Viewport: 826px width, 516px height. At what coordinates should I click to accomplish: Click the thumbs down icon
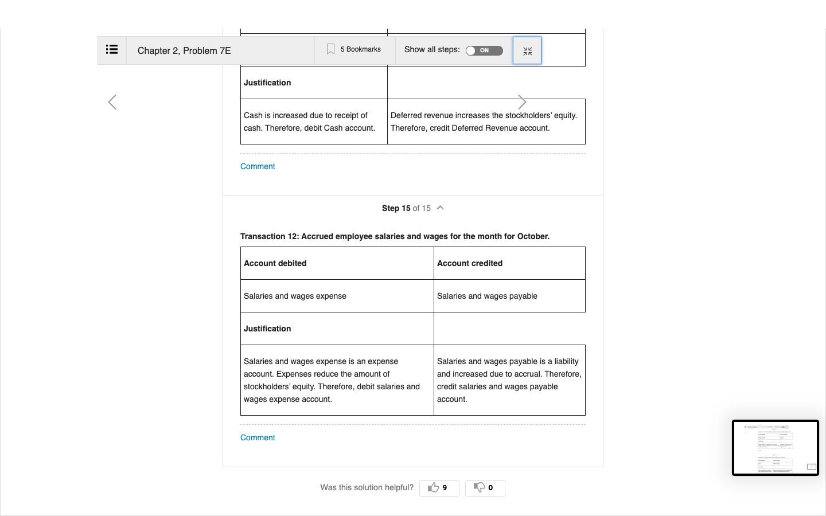[479, 487]
